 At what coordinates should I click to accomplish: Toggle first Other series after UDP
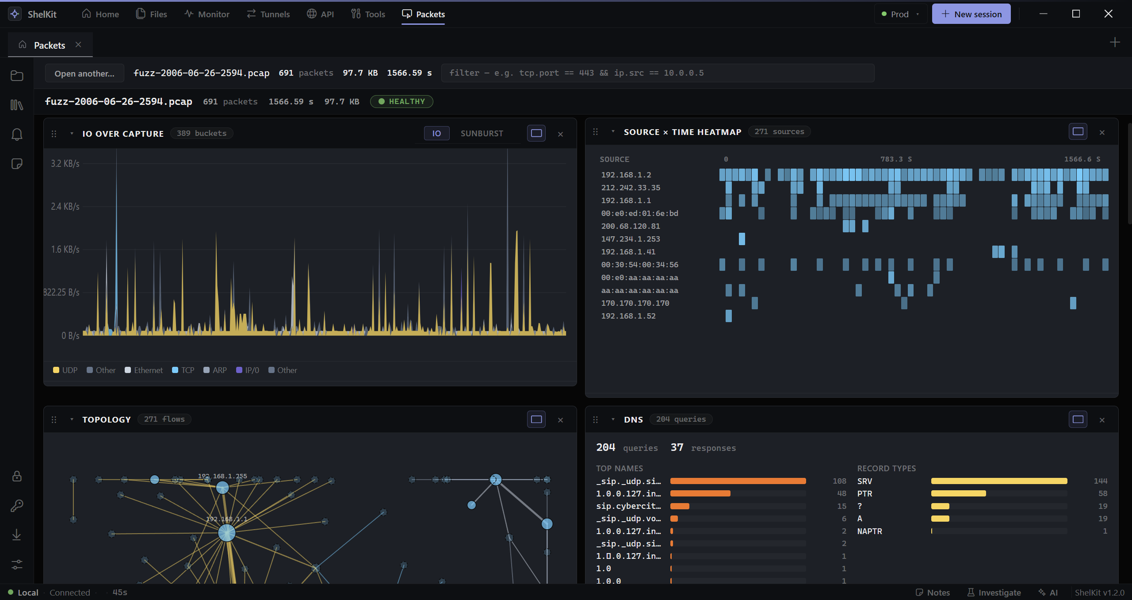coord(101,370)
